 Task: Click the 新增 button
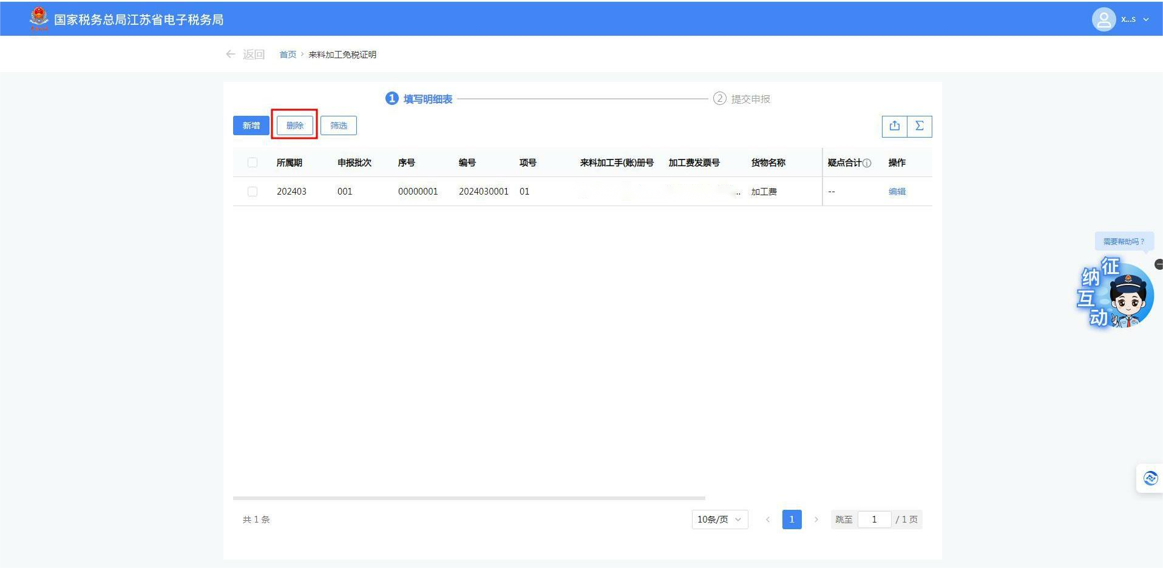tap(251, 125)
